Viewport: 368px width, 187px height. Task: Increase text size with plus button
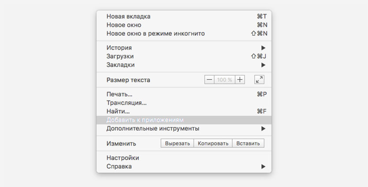240,80
